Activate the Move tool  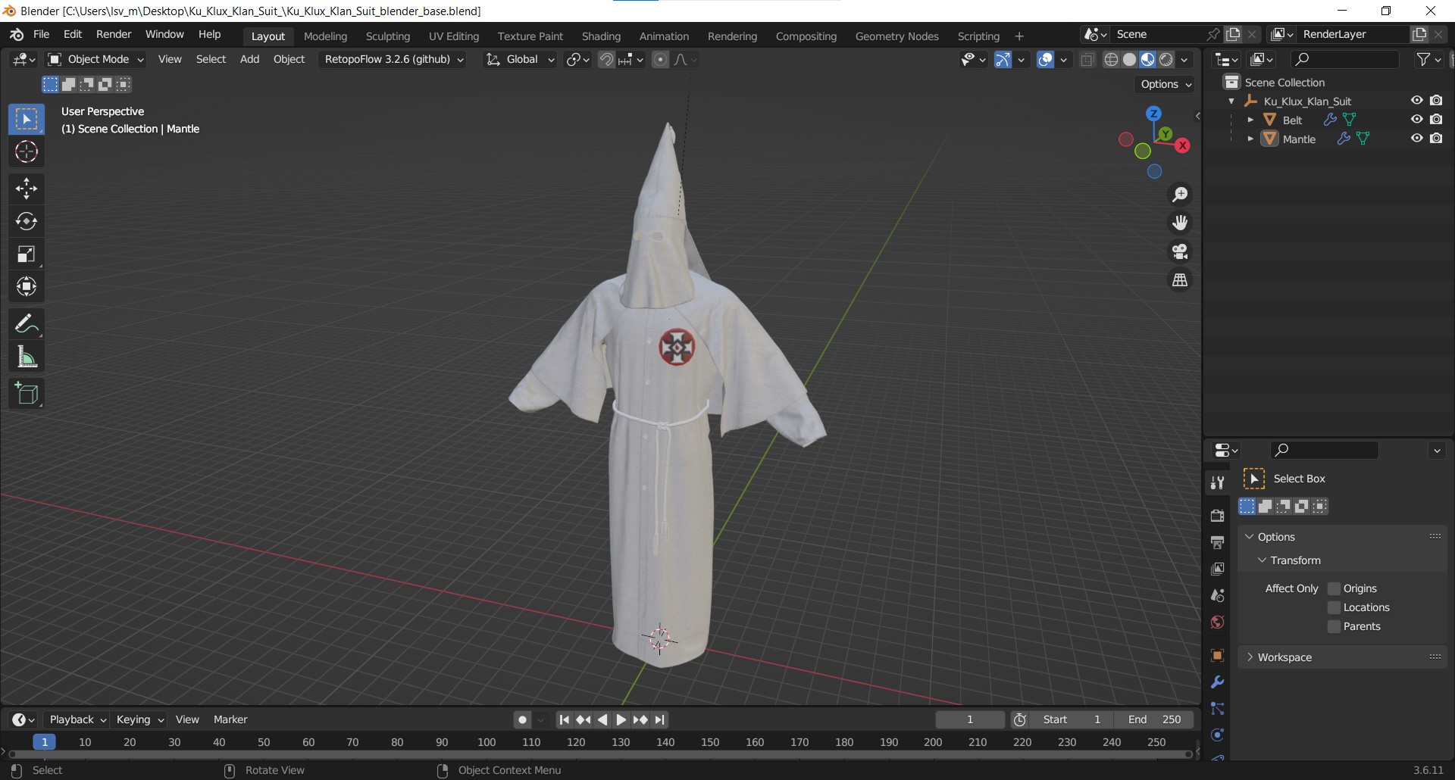(27, 189)
